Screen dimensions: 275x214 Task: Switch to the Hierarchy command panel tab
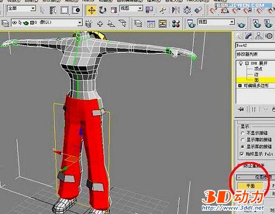click(x=258, y=36)
